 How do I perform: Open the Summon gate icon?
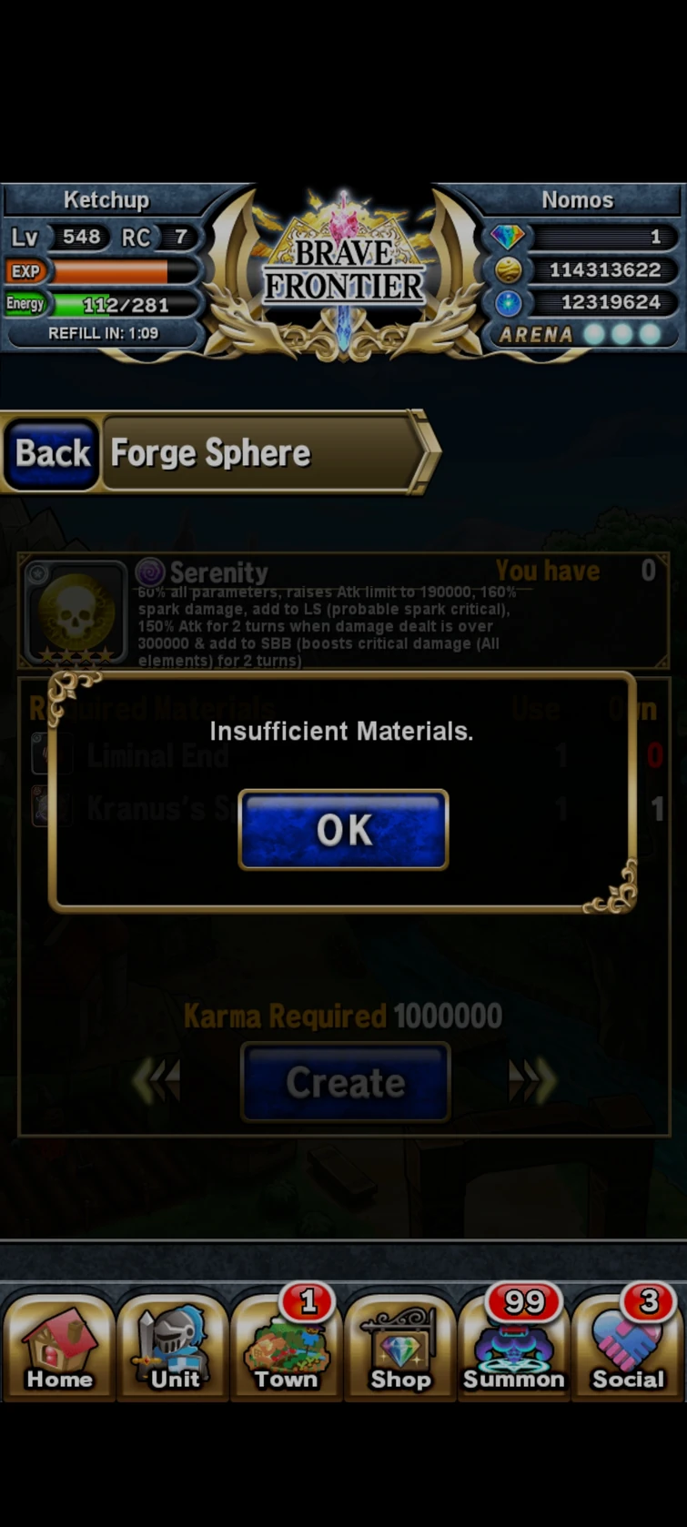pyautogui.click(x=514, y=1345)
